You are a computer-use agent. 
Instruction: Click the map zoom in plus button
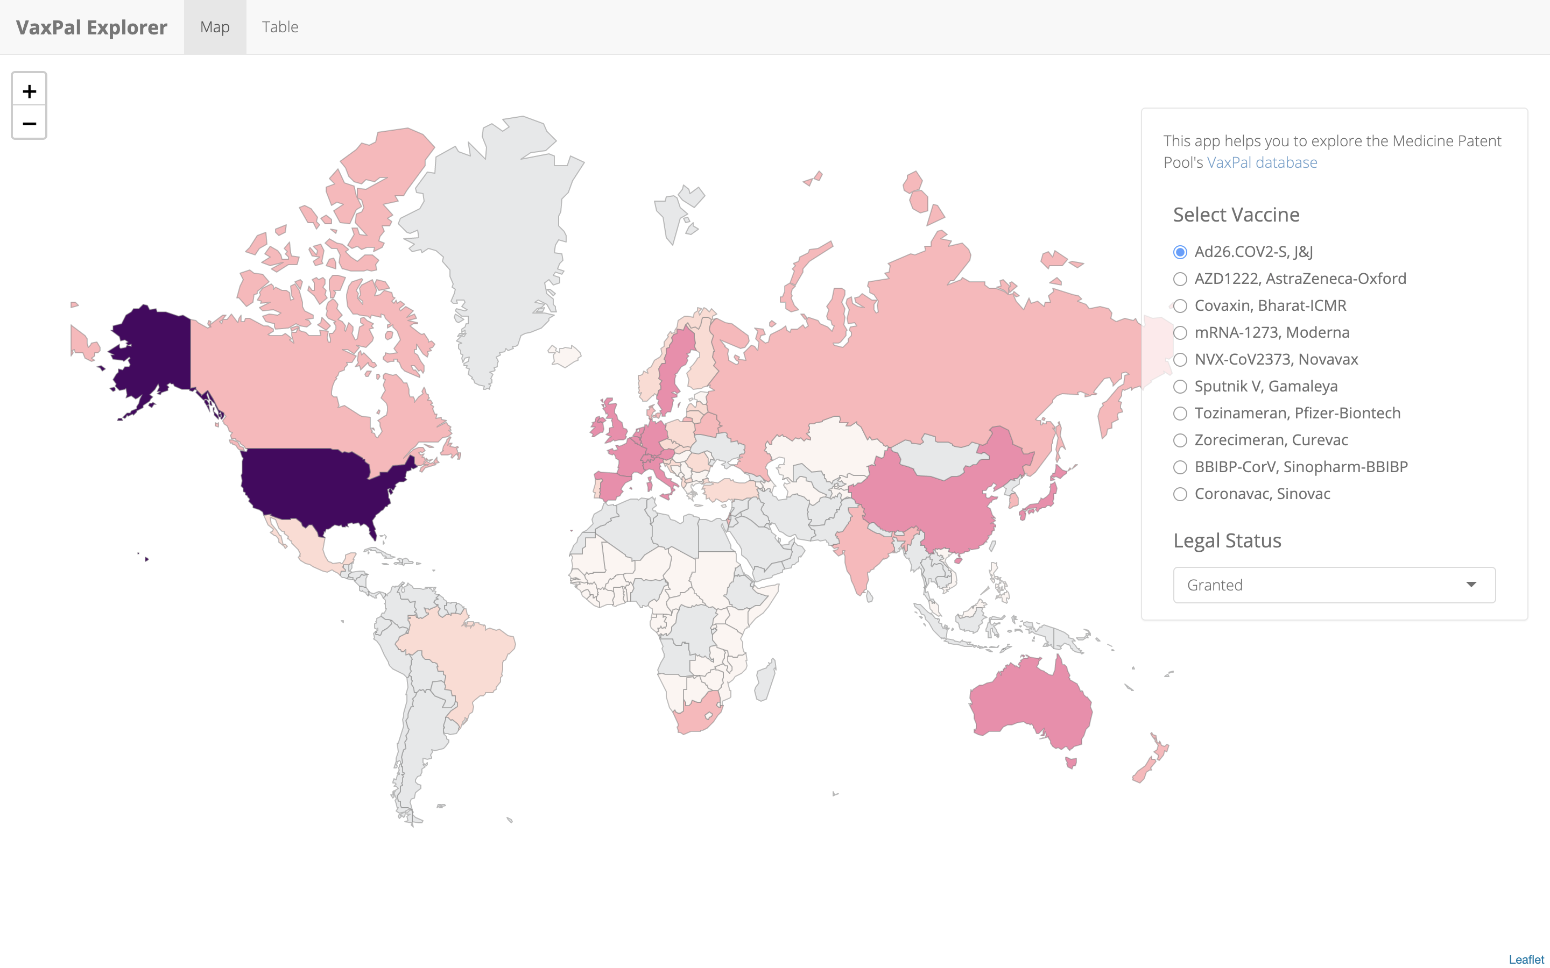29,91
